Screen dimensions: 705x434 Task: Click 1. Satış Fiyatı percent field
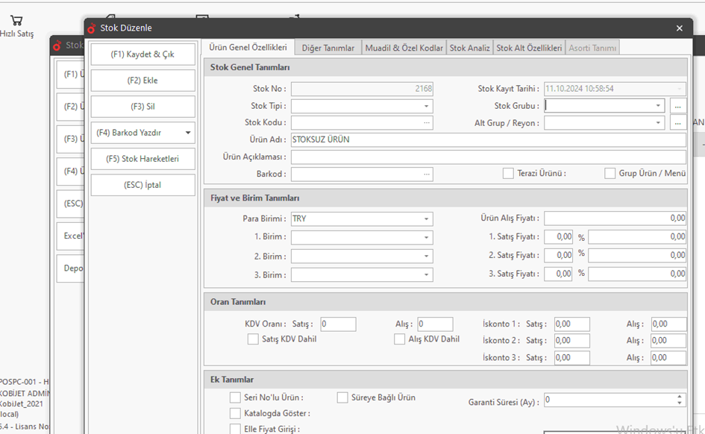point(558,237)
